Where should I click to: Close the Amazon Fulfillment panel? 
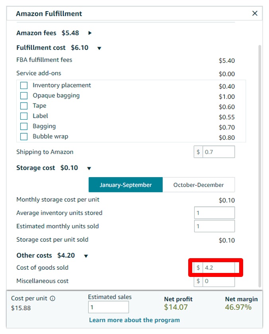coord(255,14)
